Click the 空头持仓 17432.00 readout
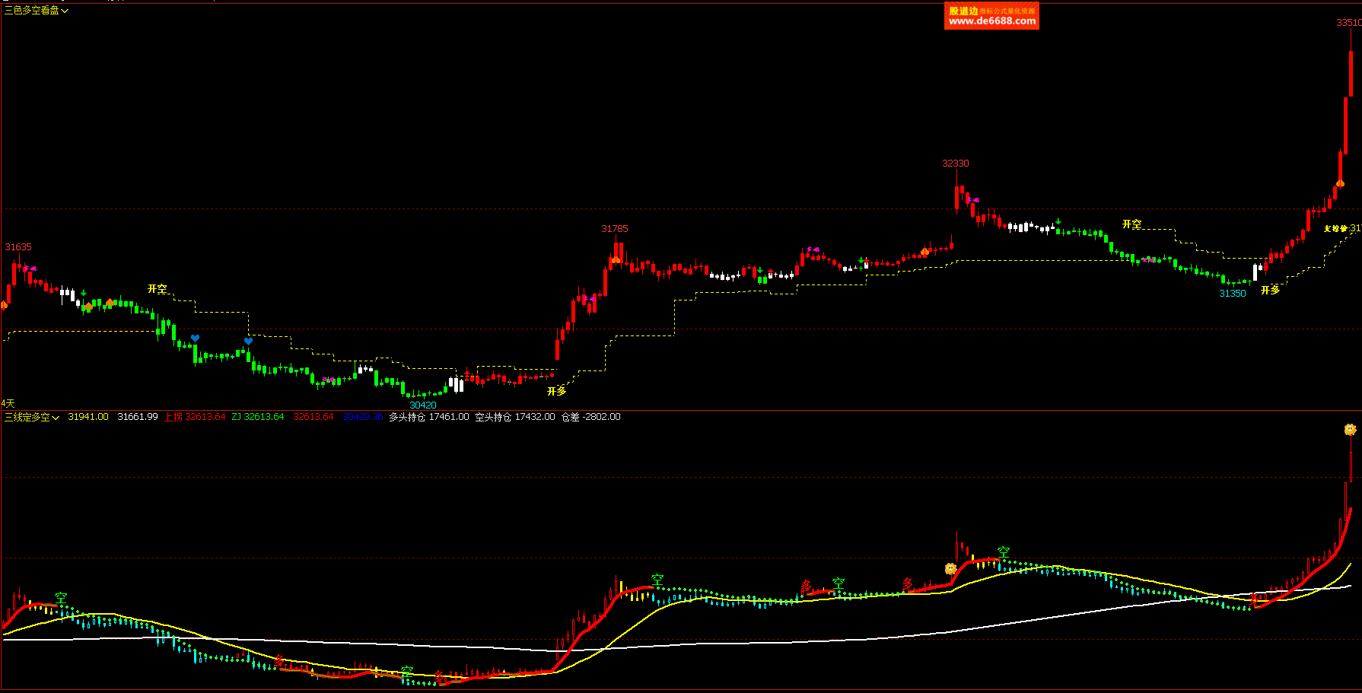Screen dimensions: 1362x693 tap(514, 417)
